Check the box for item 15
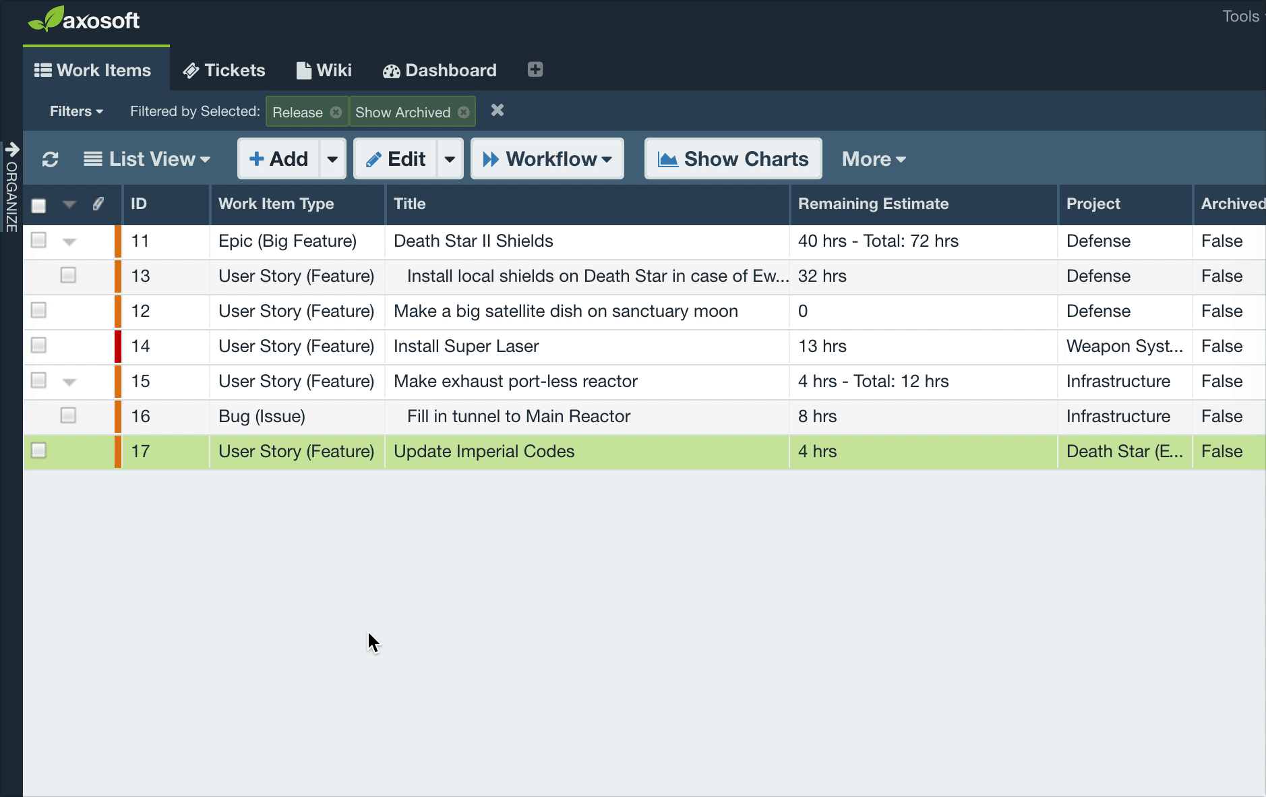 (x=39, y=380)
